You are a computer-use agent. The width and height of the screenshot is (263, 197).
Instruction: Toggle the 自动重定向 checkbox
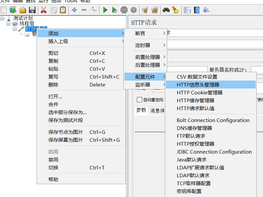point(140,100)
